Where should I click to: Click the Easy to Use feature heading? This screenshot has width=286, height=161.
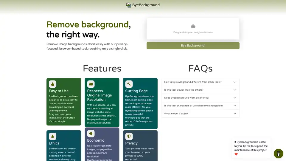(x=59, y=91)
